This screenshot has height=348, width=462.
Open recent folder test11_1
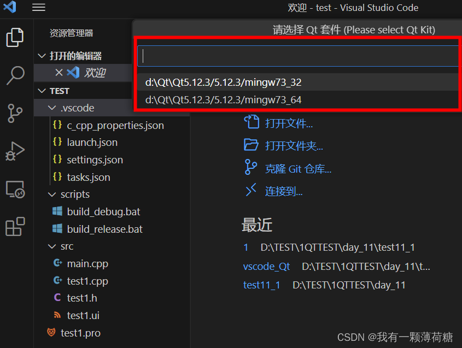point(262,285)
